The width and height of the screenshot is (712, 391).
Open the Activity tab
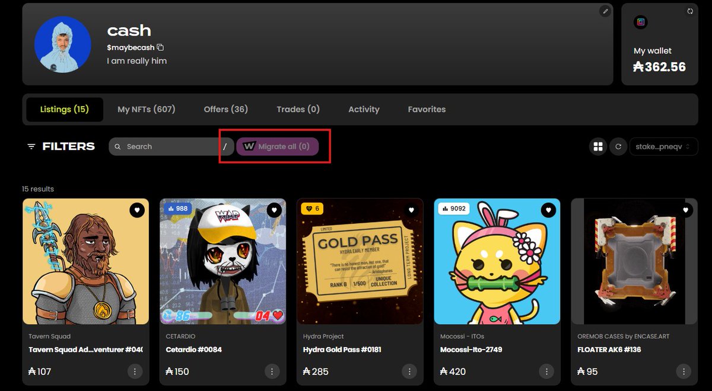(364, 110)
